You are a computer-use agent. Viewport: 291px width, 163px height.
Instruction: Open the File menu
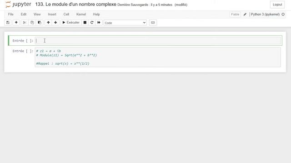tap(10, 14)
